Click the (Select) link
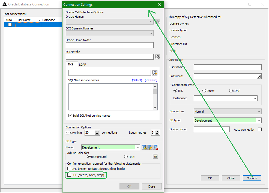 coord(137,80)
